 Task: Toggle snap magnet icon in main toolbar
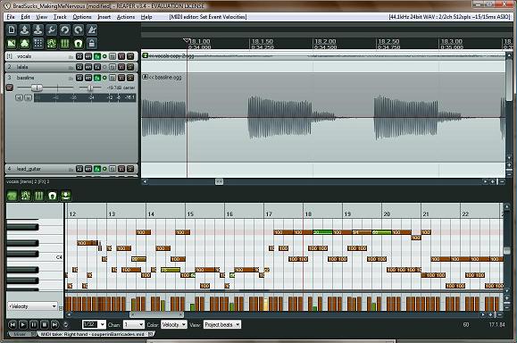pyautogui.click(x=79, y=43)
